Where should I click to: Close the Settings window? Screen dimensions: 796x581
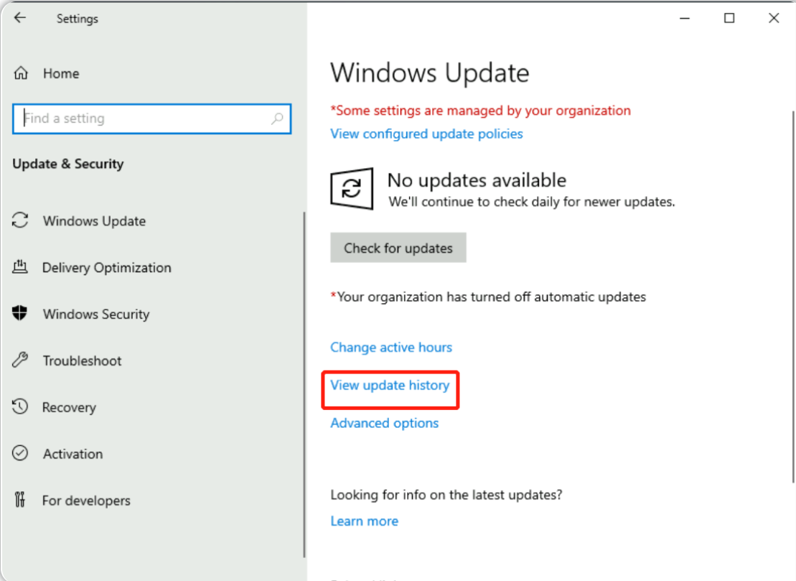click(774, 18)
